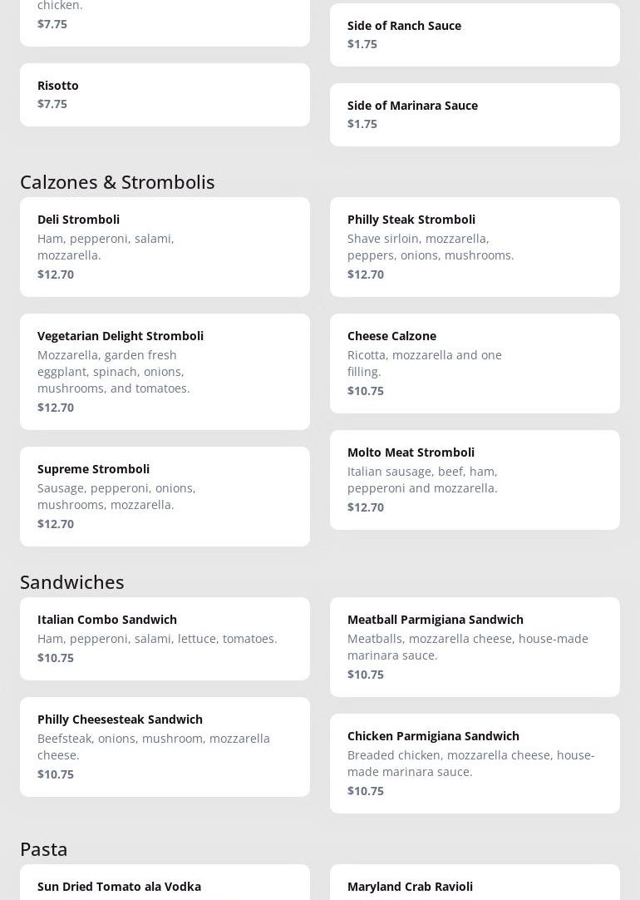
Task: Open the Chicken Parmigiana Sandwich card
Action: [x=475, y=763]
